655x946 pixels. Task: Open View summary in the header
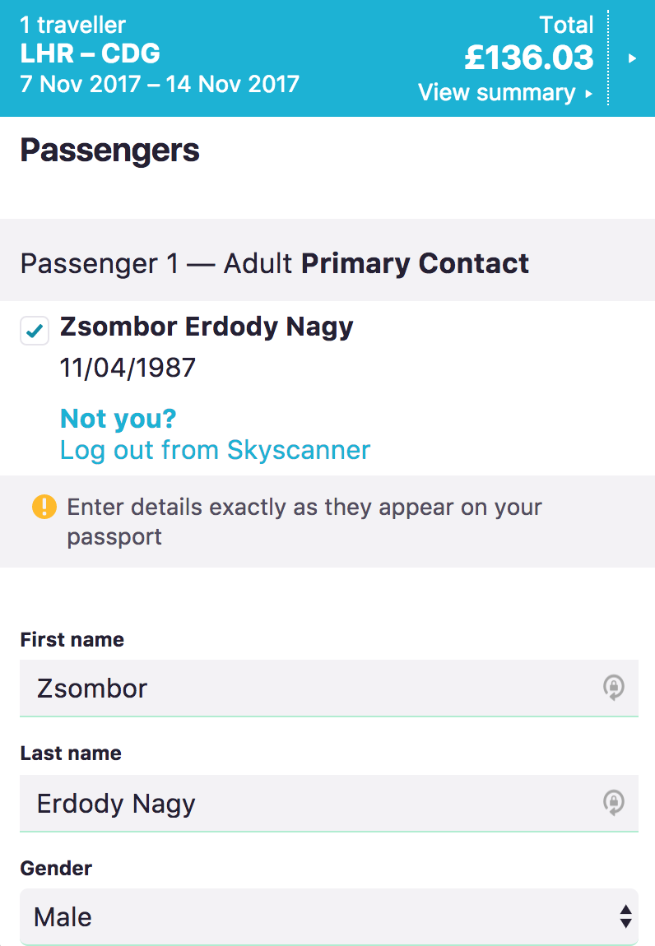click(x=496, y=92)
